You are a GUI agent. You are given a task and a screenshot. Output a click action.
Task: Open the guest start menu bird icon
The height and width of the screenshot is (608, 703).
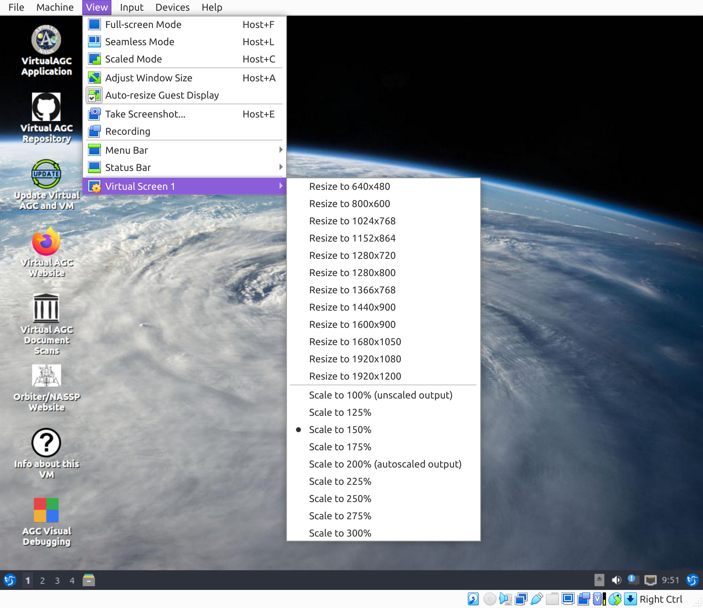10,580
